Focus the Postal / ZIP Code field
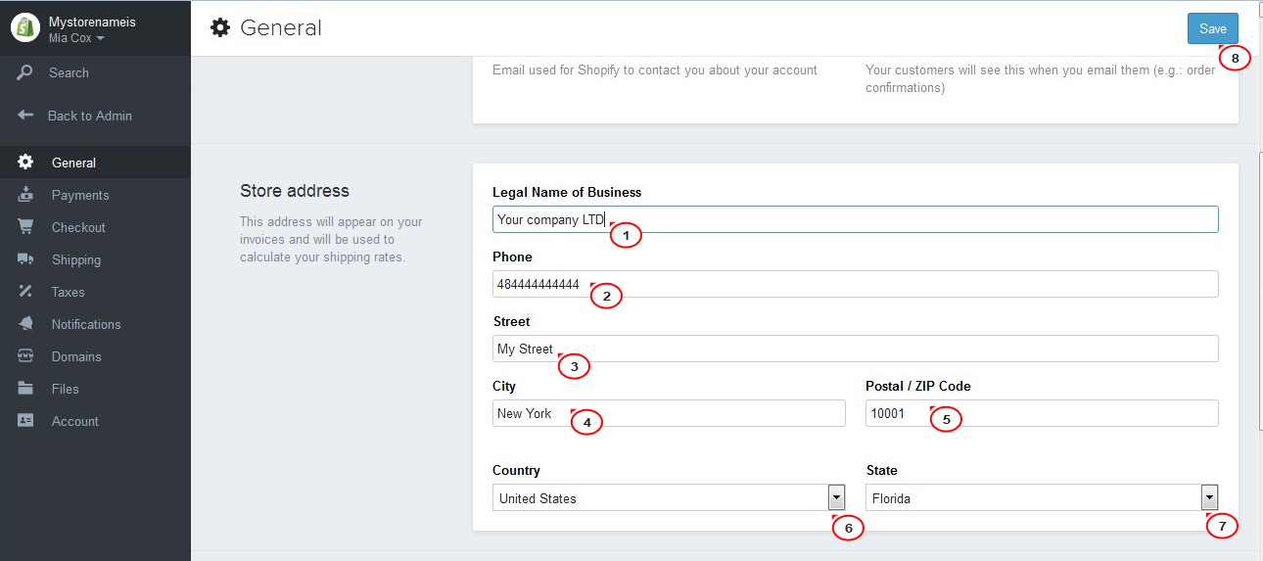This screenshot has height=561, width=1263. [x=1042, y=413]
